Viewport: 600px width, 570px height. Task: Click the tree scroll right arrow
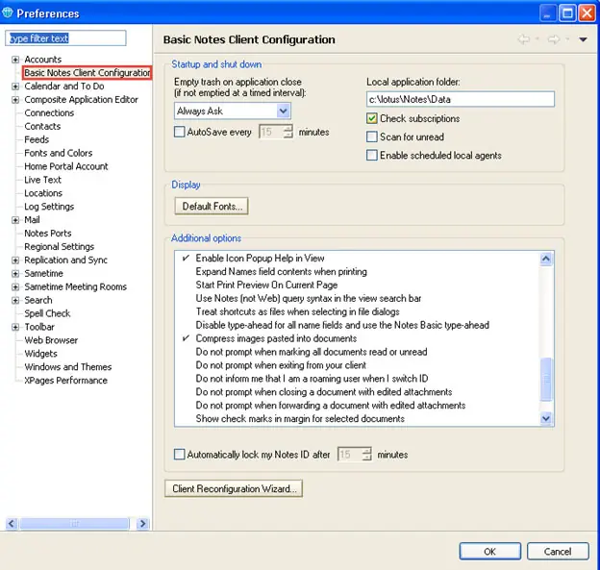pyautogui.click(x=142, y=523)
